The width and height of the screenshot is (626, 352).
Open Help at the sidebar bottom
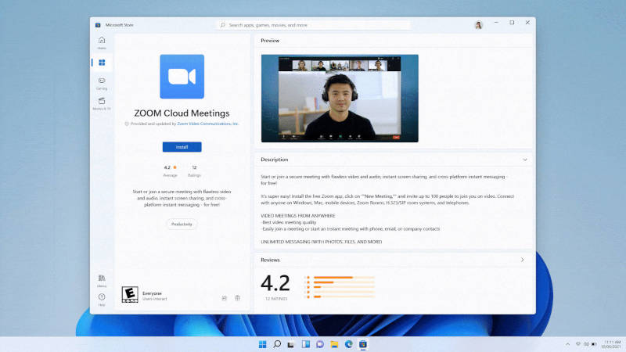[102, 299]
